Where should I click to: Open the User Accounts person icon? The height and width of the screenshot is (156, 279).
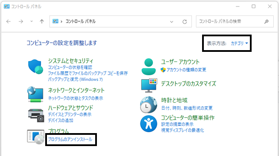[x=149, y=67]
